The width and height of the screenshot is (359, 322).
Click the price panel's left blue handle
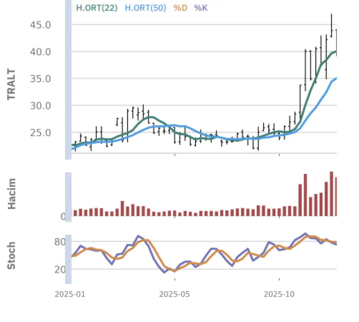tap(68, 80)
